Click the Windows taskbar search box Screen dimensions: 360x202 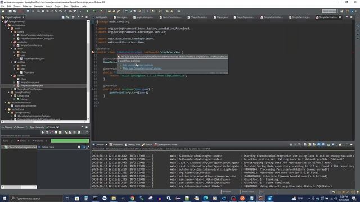click(35, 198)
